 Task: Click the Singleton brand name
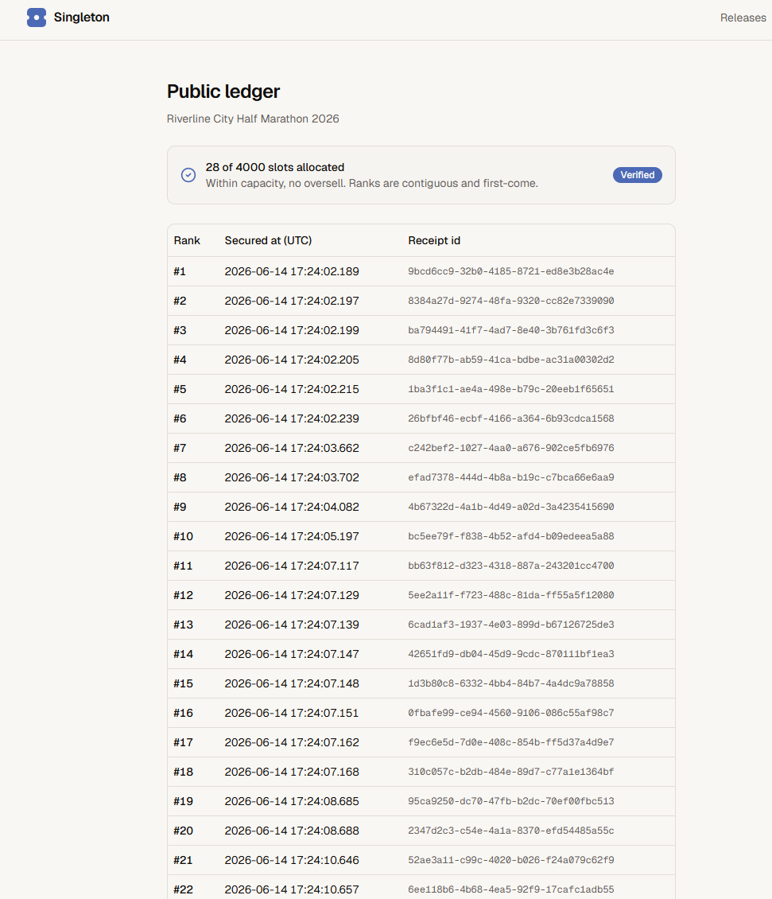pos(81,18)
